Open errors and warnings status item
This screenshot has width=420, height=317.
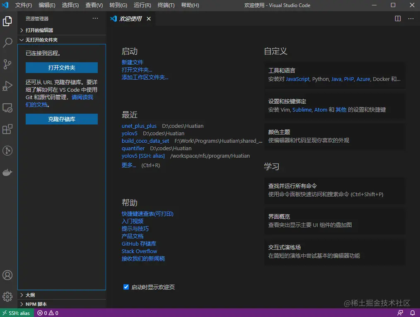click(48, 313)
